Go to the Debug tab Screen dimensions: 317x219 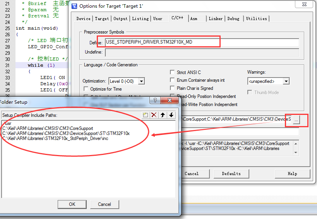233,19
